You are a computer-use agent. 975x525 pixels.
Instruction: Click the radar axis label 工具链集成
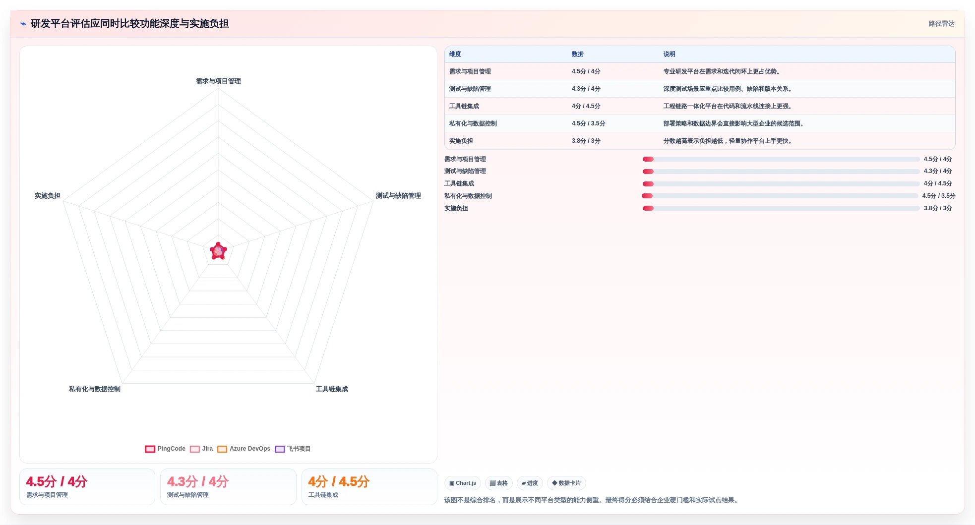tap(332, 389)
